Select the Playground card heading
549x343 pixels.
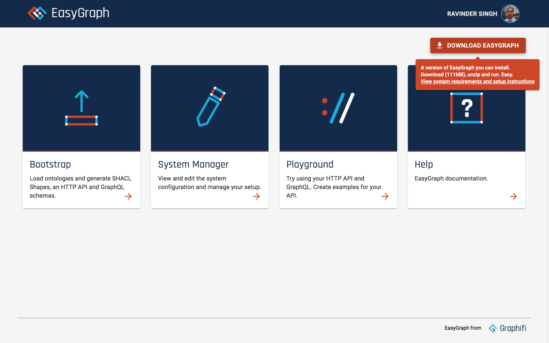tap(310, 164)
